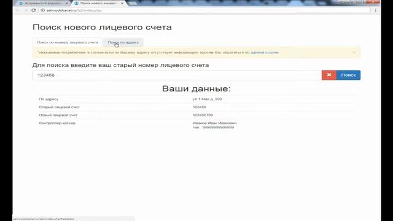Screen dimensions: 393x221
Task: Reload the page with the refresh icon
Action: [34, 10]
